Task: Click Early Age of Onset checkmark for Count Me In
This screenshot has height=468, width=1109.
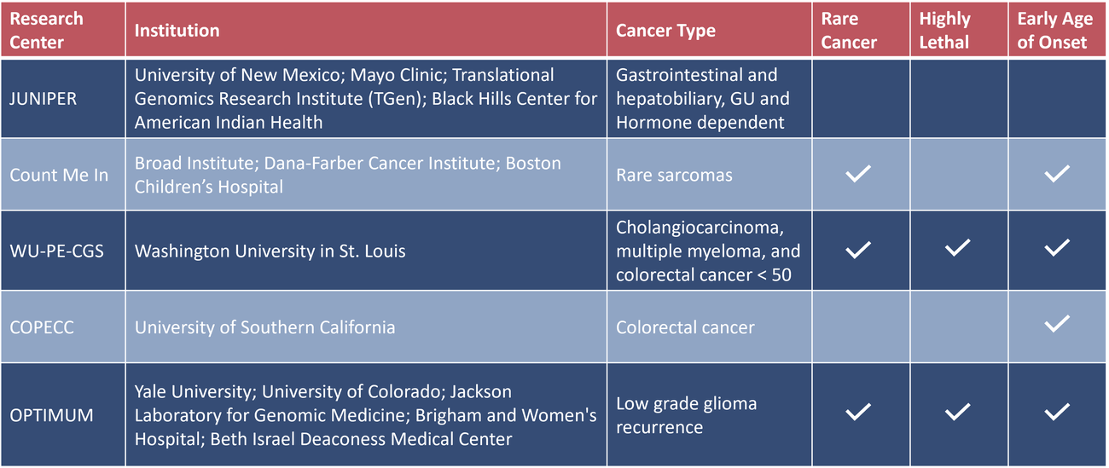Action: [1056, 175]
